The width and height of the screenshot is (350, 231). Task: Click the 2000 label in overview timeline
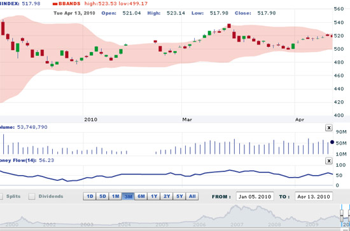12,224
